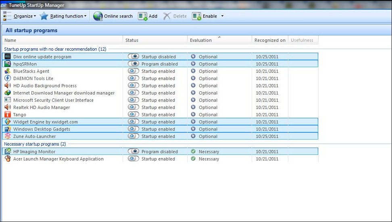392x222 pixels.
Task: Toggle startup switch for Internet Download Manager
Action: [133, 92]
